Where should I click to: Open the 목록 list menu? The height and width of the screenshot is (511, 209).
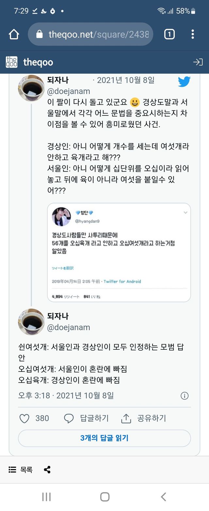coord(21,470)
